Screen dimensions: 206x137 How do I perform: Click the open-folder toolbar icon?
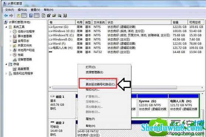click(x=54, y=16)
